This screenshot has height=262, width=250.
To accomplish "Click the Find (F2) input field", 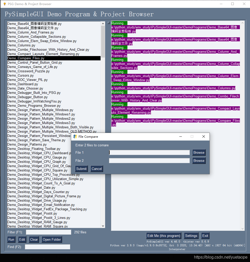I will [x=47, y=247].
